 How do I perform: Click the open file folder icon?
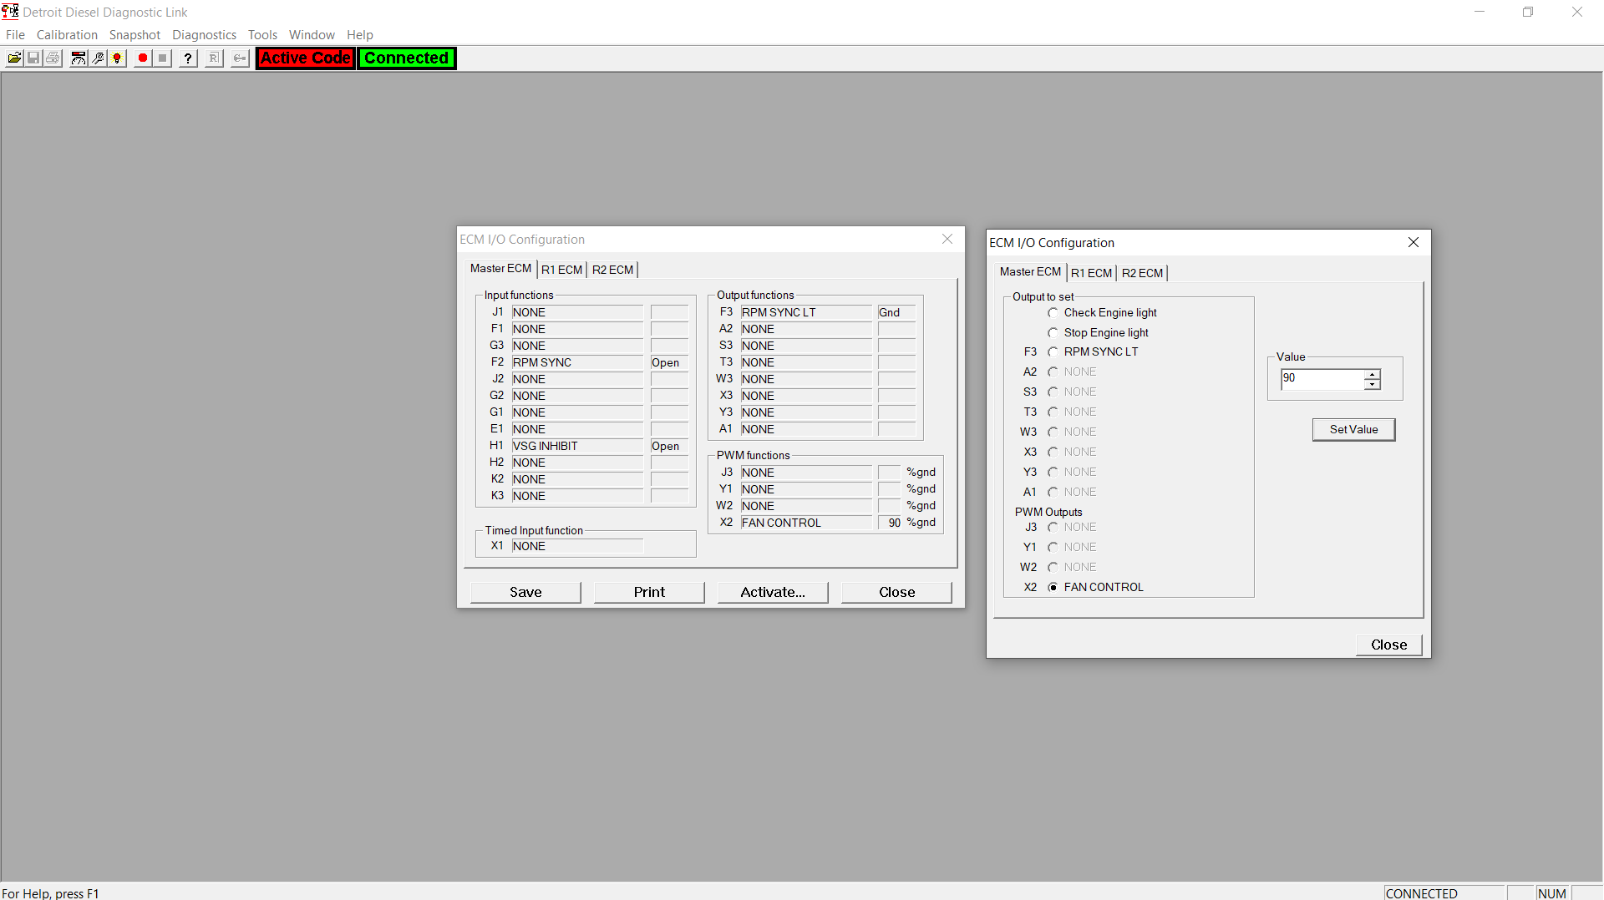click(14, 58)
